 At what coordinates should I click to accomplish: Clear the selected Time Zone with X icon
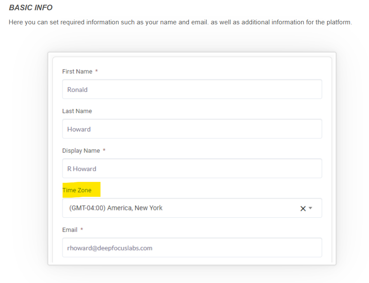[303, 208]
